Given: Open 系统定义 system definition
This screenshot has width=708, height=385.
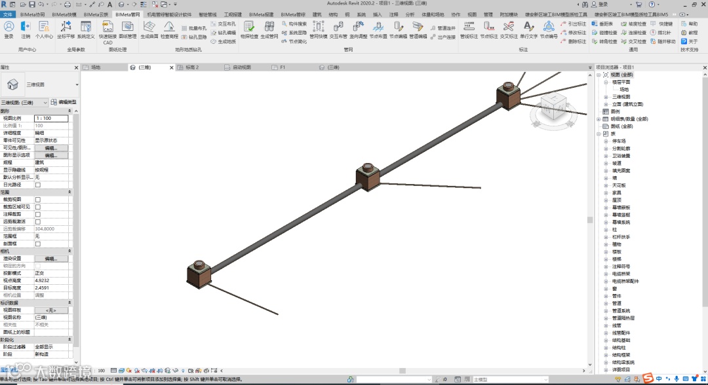Looking at the screenshot, I should pos(86,29).
